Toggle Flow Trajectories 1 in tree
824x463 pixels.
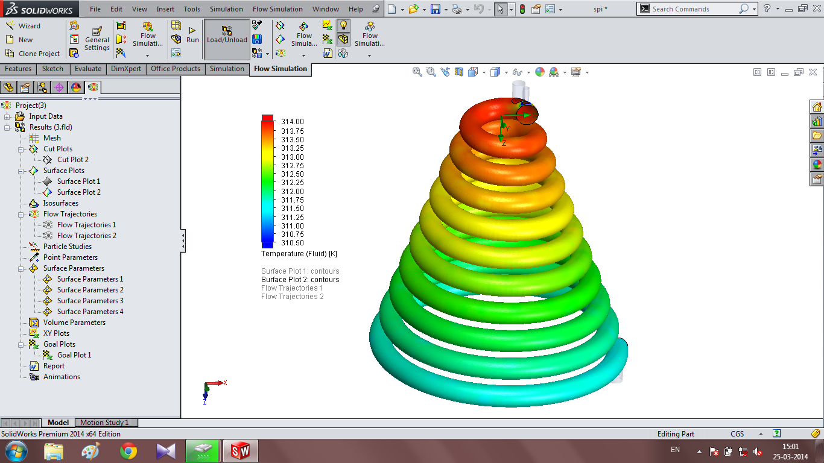pos(86,225)
